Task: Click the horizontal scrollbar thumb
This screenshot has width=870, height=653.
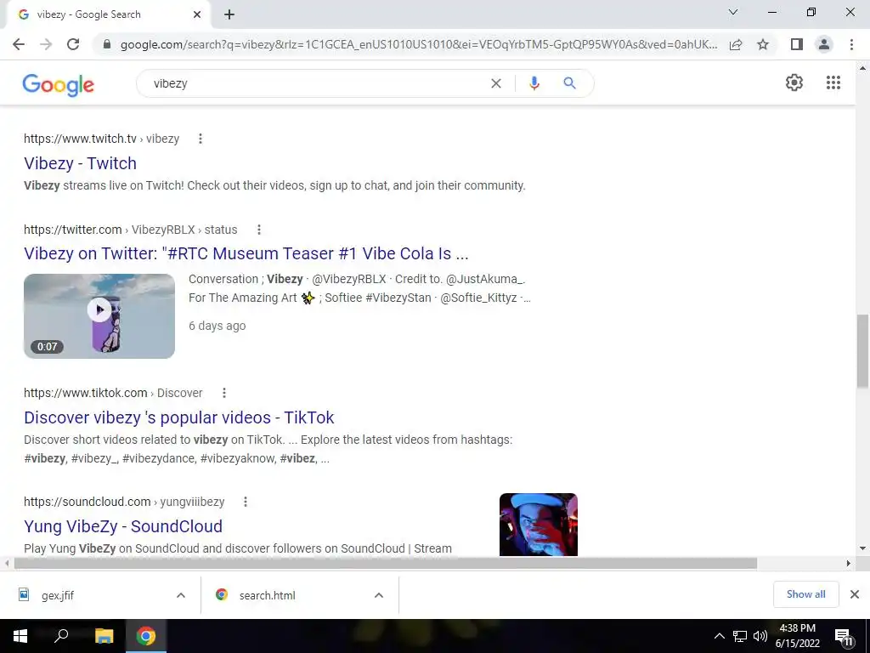Action: click(386, 564)
